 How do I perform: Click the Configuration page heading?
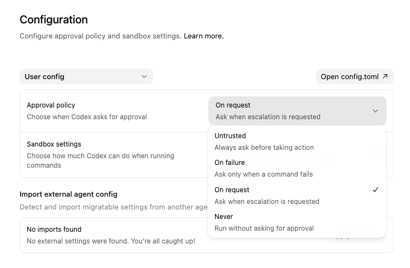tap(53, 20)
